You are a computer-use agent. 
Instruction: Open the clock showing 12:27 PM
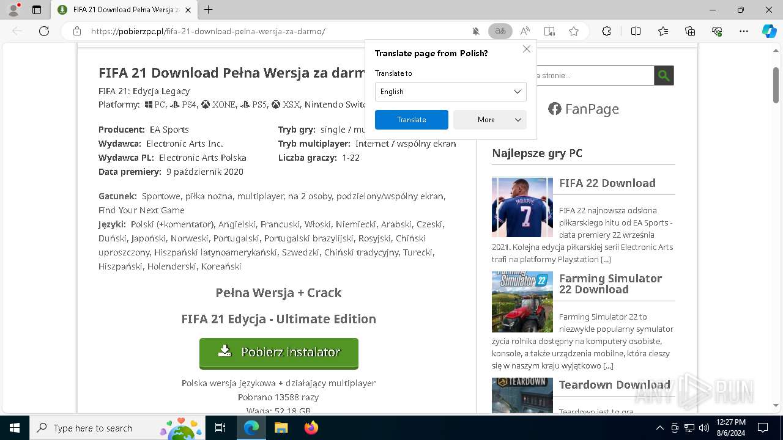tap(730, 428)
